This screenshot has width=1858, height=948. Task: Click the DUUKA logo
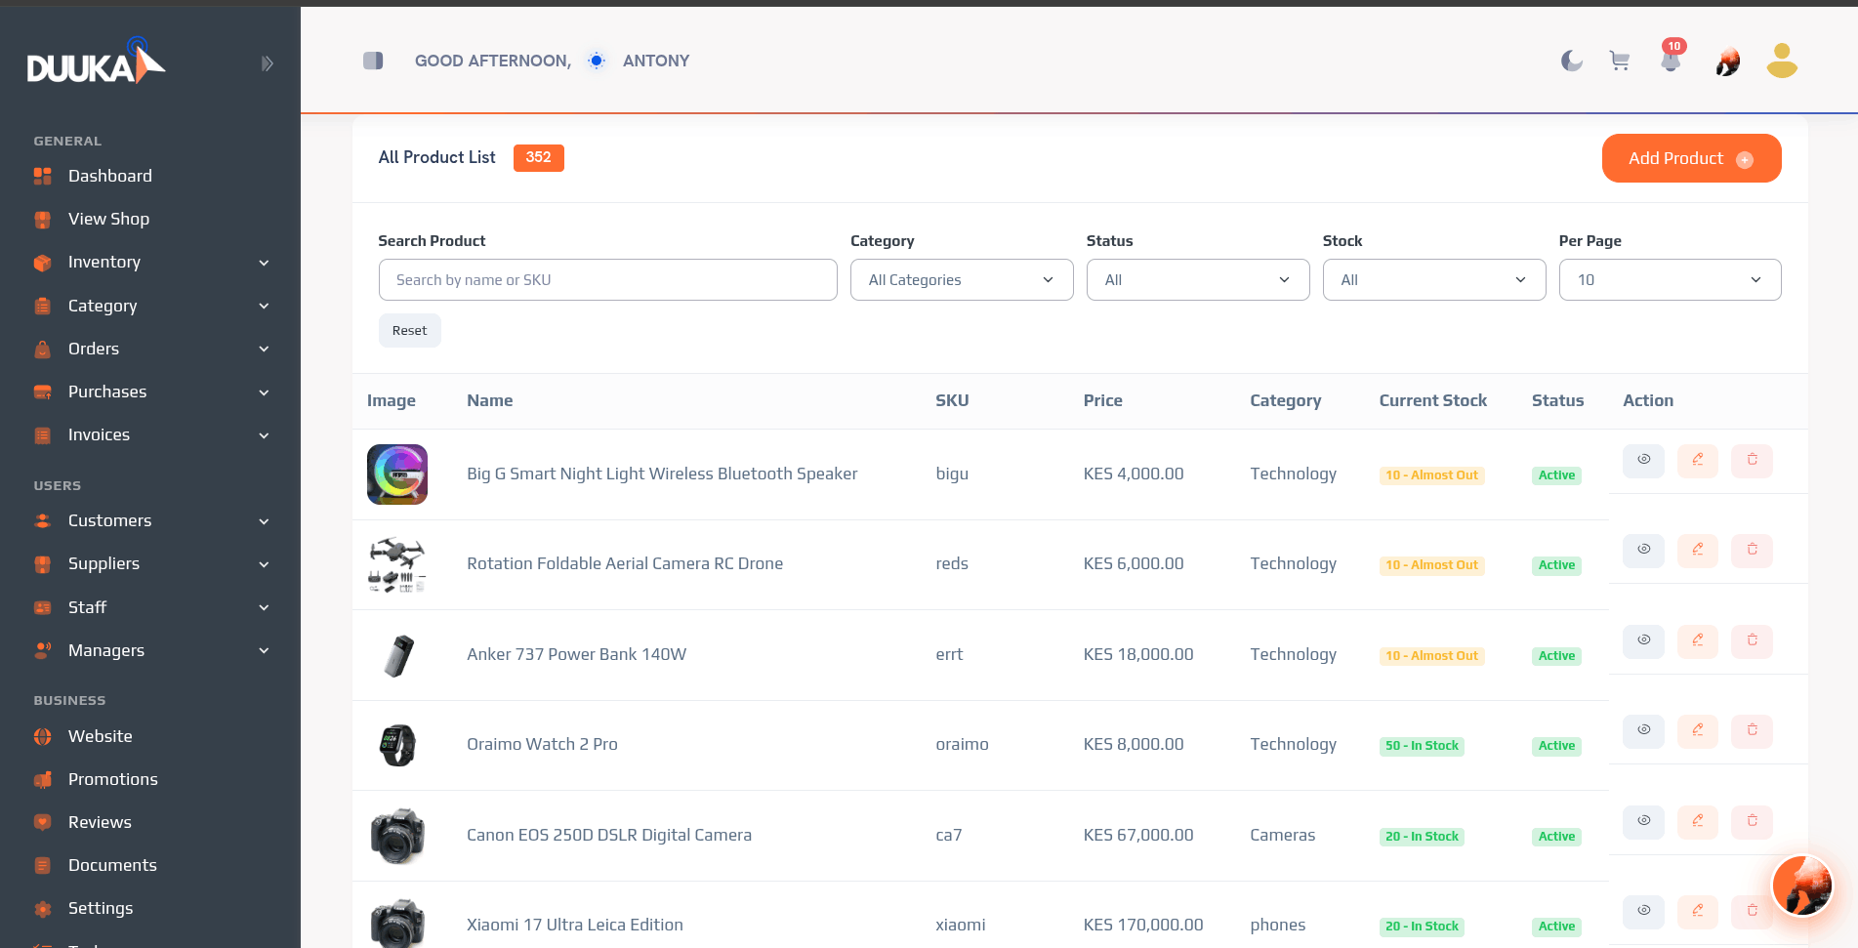point(96,62)
